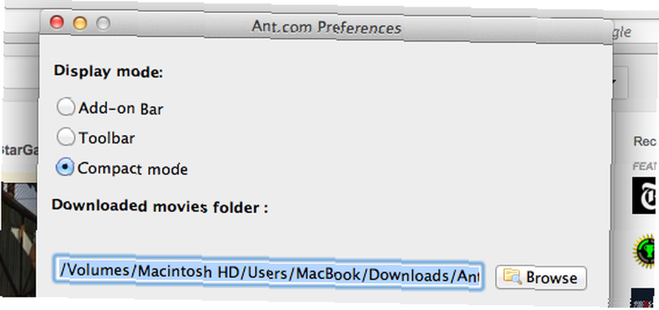Viewport: 659px width, 310px height.
Task: Click the Ant.com Preferences title bar
Action: point(327,27)
